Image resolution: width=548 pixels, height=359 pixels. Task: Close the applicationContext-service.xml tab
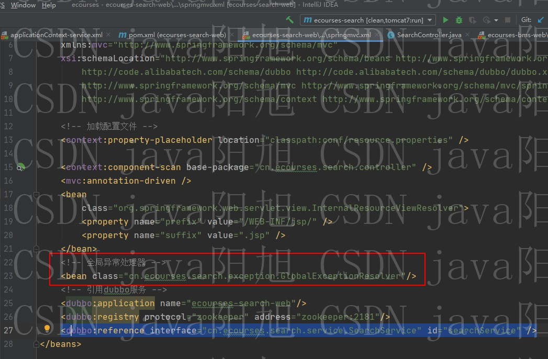[x=109, y=35]
